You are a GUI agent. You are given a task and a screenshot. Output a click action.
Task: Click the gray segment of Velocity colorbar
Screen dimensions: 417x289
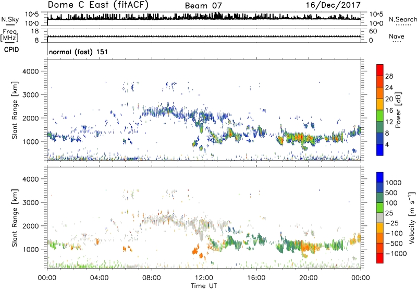click(380, 218)
